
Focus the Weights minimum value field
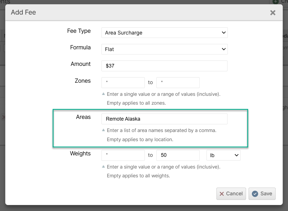[x=123, y=155]
